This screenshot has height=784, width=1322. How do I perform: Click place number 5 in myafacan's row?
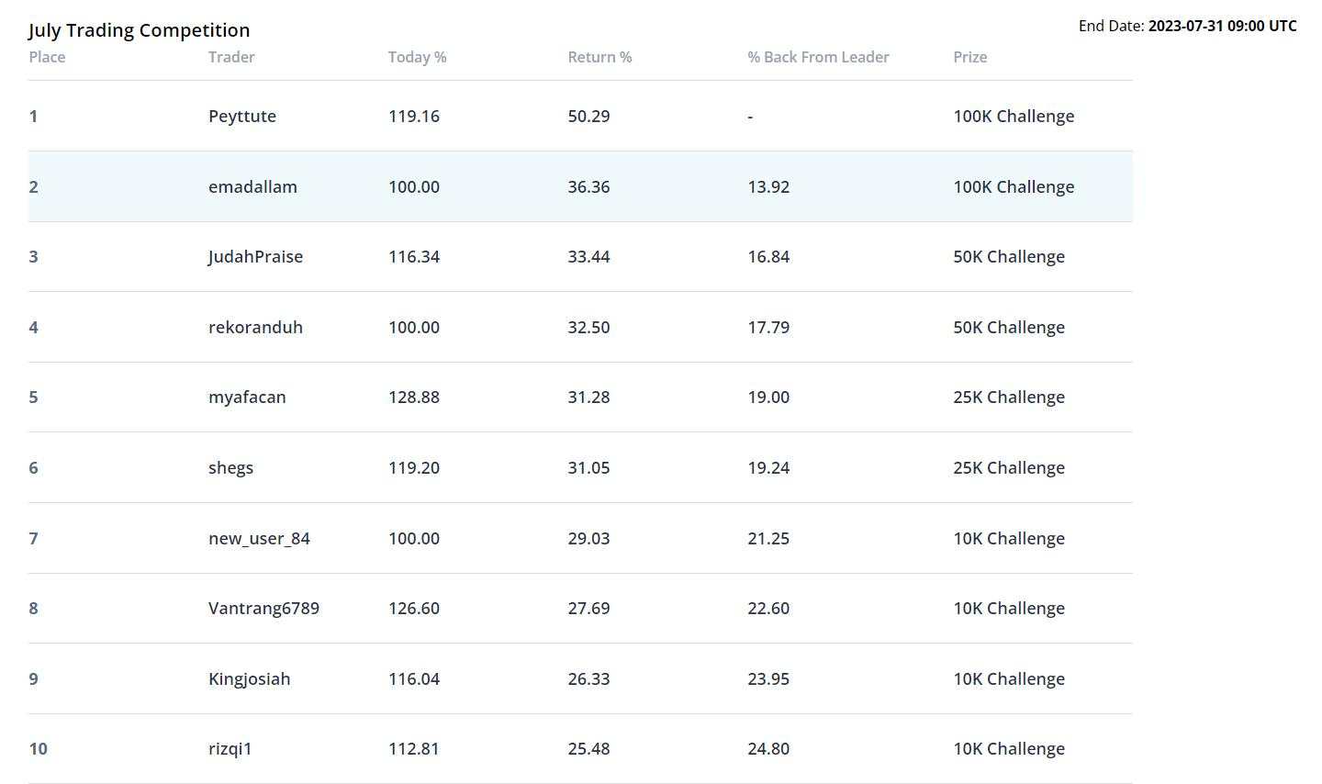(33, 398)
